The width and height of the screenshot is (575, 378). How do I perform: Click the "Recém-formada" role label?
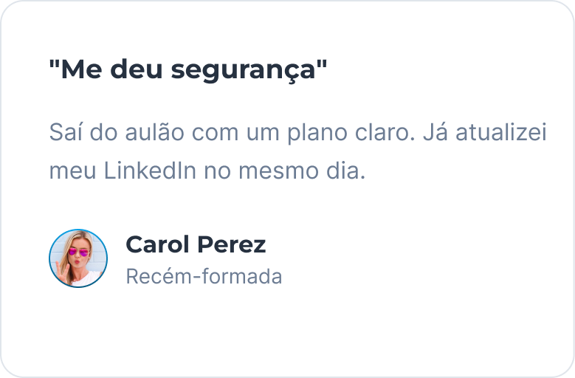[204, 276]
